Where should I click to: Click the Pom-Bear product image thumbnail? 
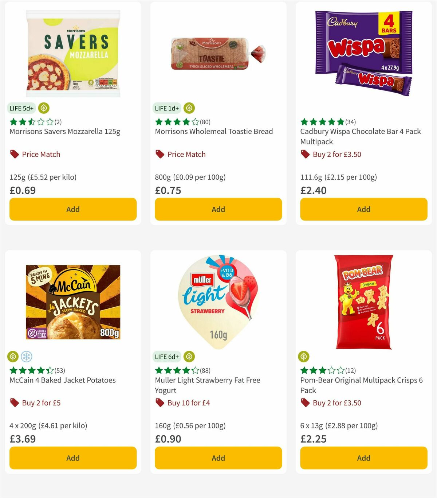[363, 303]
